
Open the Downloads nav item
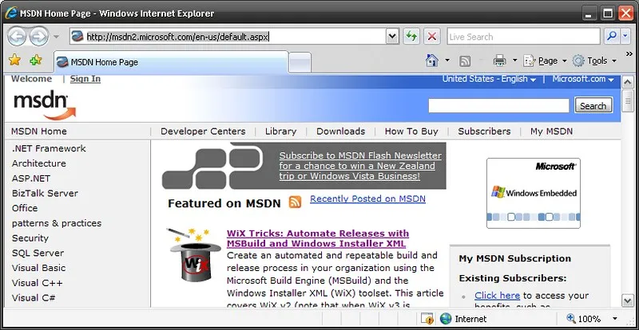341,132
